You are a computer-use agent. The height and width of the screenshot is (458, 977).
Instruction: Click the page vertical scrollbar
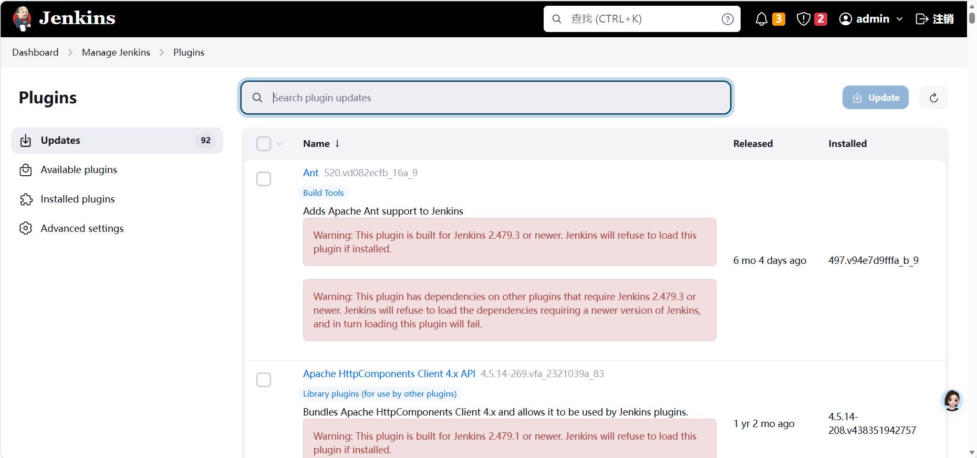pos(972,18)
